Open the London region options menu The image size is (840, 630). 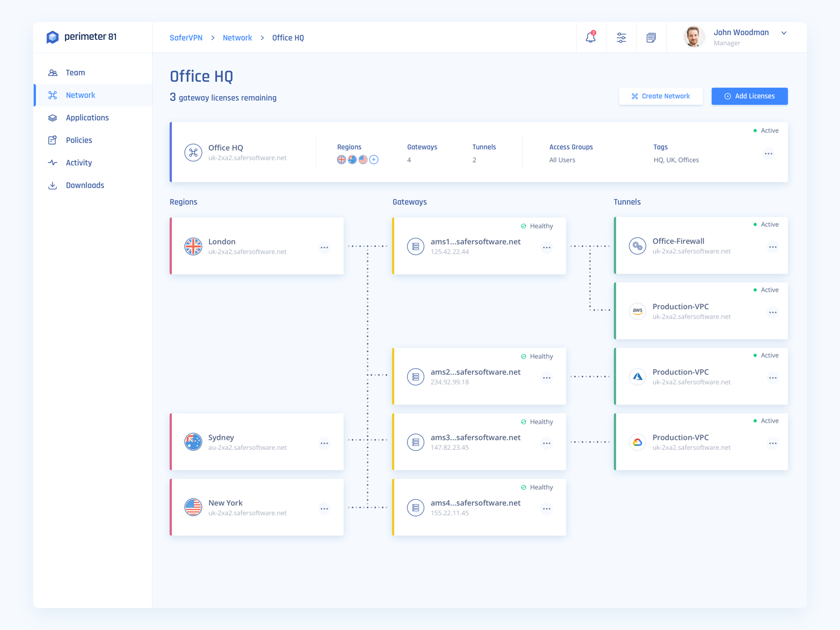(x=324, y=247)
